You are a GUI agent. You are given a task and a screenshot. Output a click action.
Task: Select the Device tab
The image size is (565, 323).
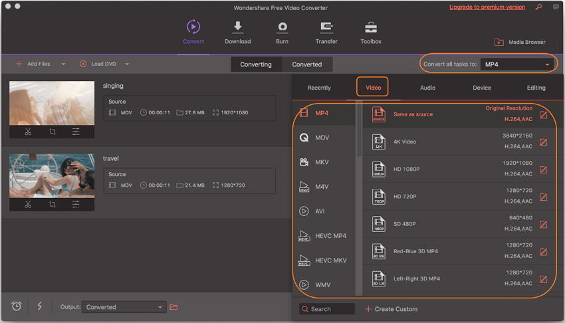pyautogui.click(x=482, y=88)
